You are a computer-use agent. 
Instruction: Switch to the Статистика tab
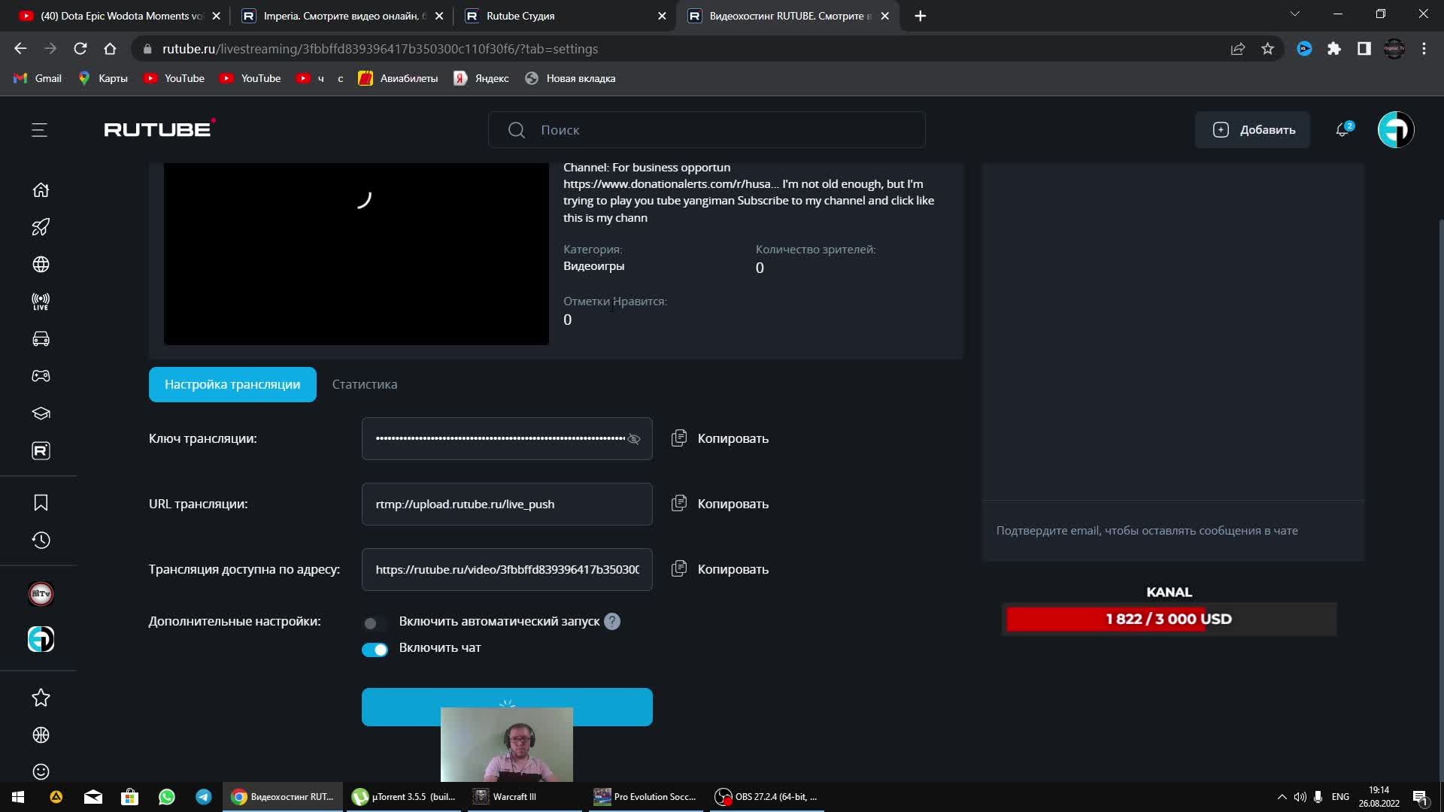pos(365,384)
